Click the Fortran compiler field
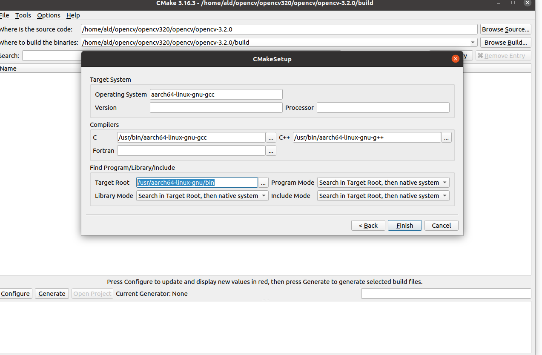 click(191, 151)
